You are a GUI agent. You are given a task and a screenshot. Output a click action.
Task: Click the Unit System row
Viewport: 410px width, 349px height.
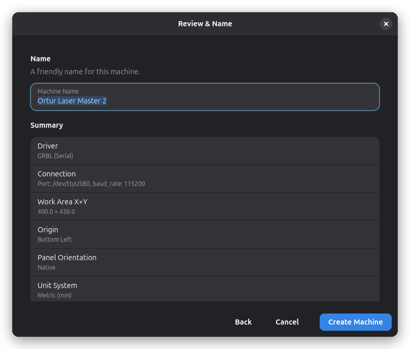coord(204,289)
